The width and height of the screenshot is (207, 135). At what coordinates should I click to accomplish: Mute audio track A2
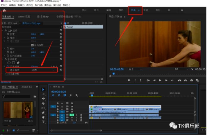coord(72,117)
